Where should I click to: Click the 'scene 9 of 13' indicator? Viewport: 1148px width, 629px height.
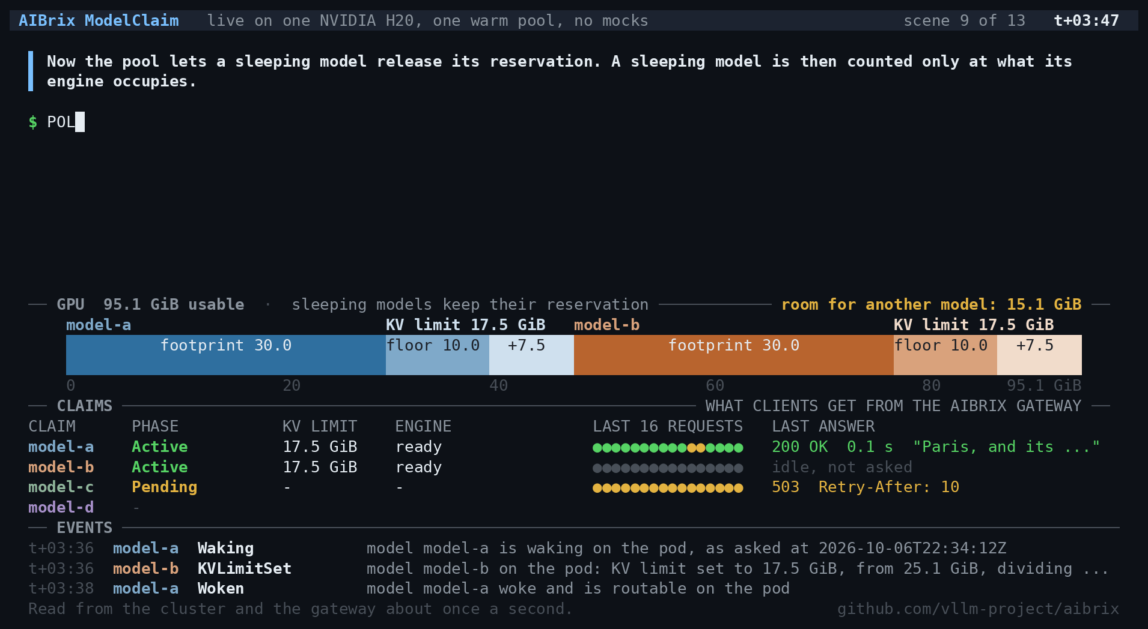click(x=964, y=20)
